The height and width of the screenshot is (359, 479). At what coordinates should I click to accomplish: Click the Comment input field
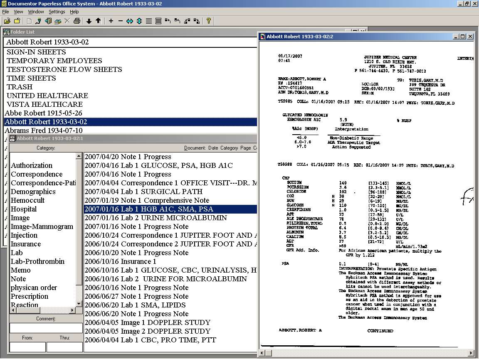[46, 328]
